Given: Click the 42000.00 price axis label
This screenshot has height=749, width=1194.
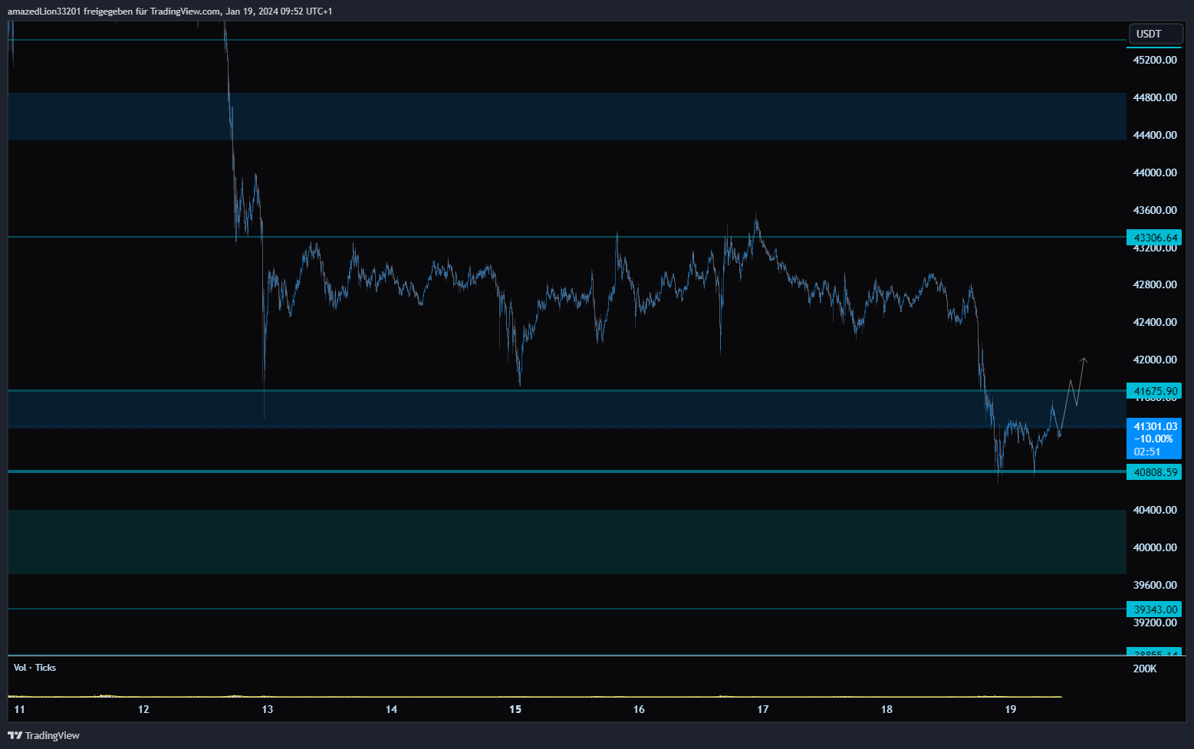Looking at the screenshot, I should coord(1155,360).
